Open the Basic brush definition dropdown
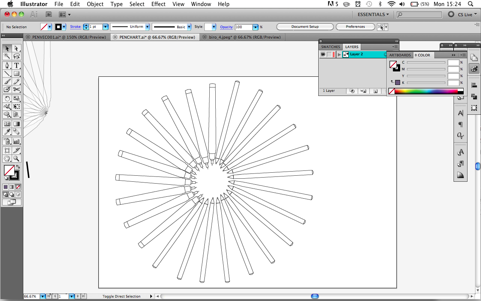Image resolution: width=481 pixels, height=301 pixels. 188,27
